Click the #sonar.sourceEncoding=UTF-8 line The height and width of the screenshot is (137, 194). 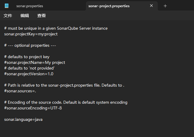pyautogui.click(x=33, y=108)
